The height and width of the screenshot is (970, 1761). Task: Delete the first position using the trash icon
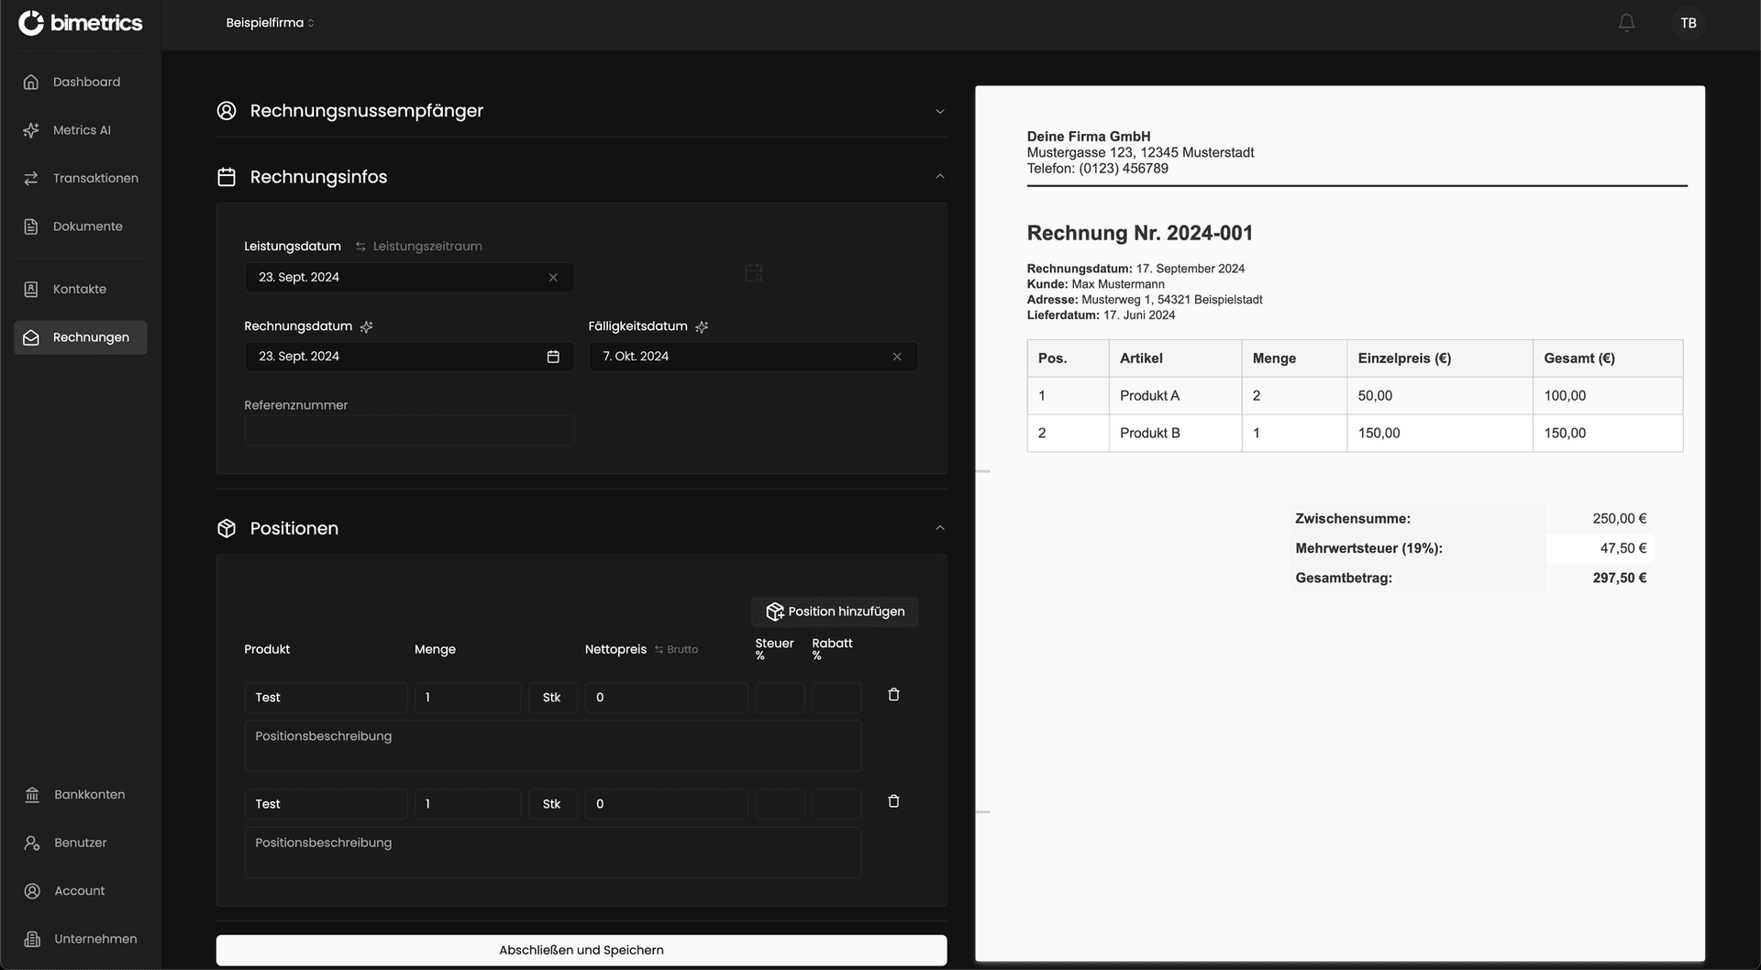tap(893, 694)
